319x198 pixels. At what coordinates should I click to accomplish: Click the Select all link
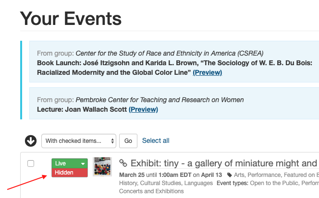[x=156, y=140]
